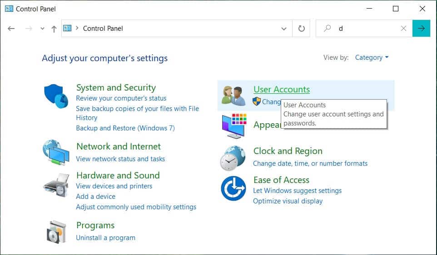Refresh the Control Panel view
The width and height of the screenshot is (437, 255).
pos(301,29)
